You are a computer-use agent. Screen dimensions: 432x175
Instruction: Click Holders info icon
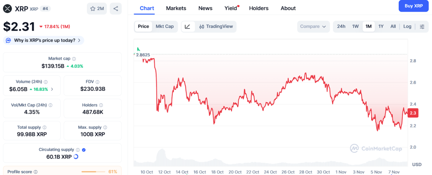[101, 105]
